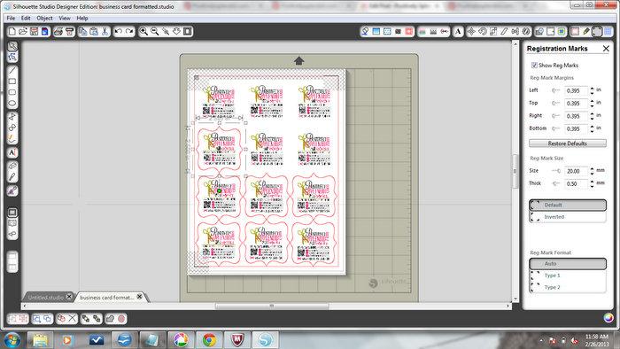This screenshot has height=349, width=620.
Task: Select the Text tool in left toolbar
Action: (x=12, y=152)
